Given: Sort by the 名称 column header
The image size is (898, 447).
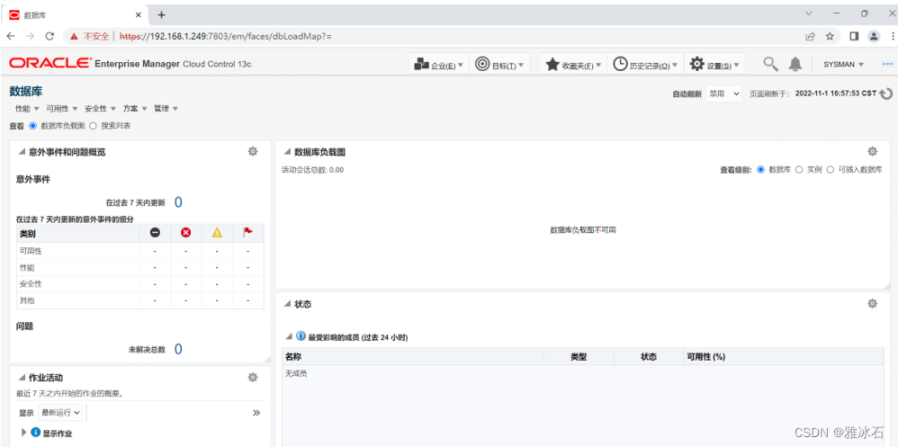Looking at the screenshot, I should (x=412, y=356).
